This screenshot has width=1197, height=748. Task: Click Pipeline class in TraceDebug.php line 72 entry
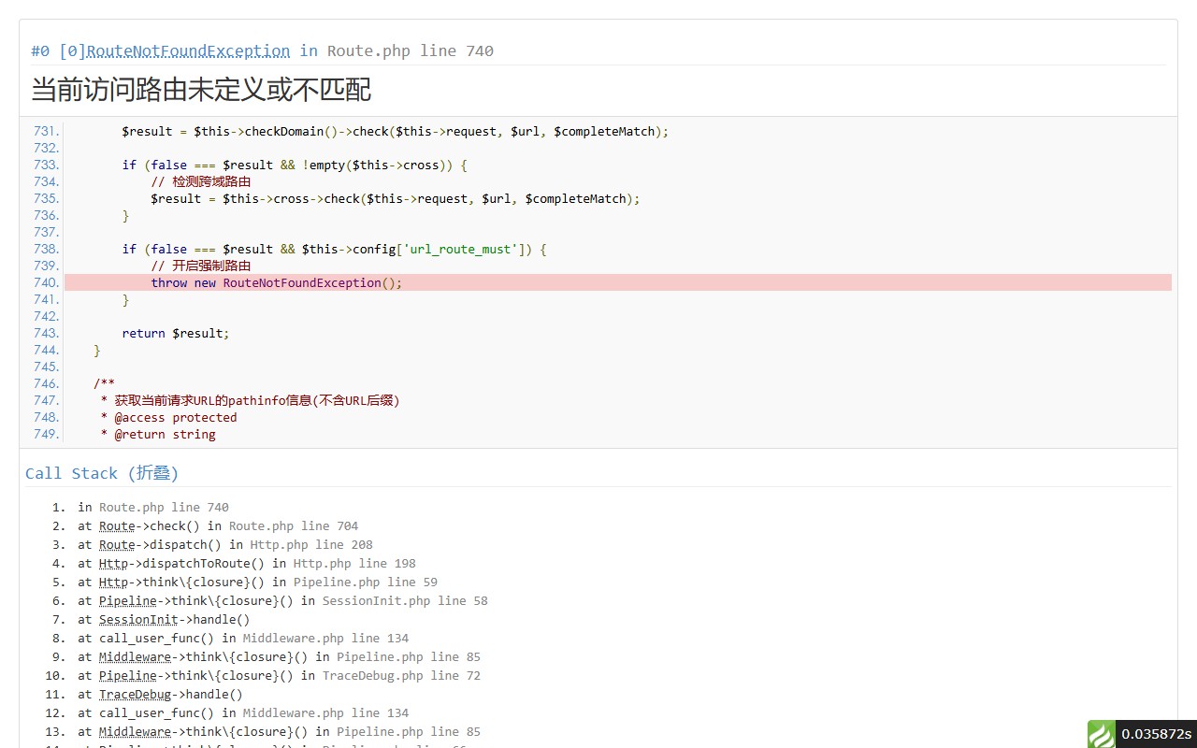point(127,675)
